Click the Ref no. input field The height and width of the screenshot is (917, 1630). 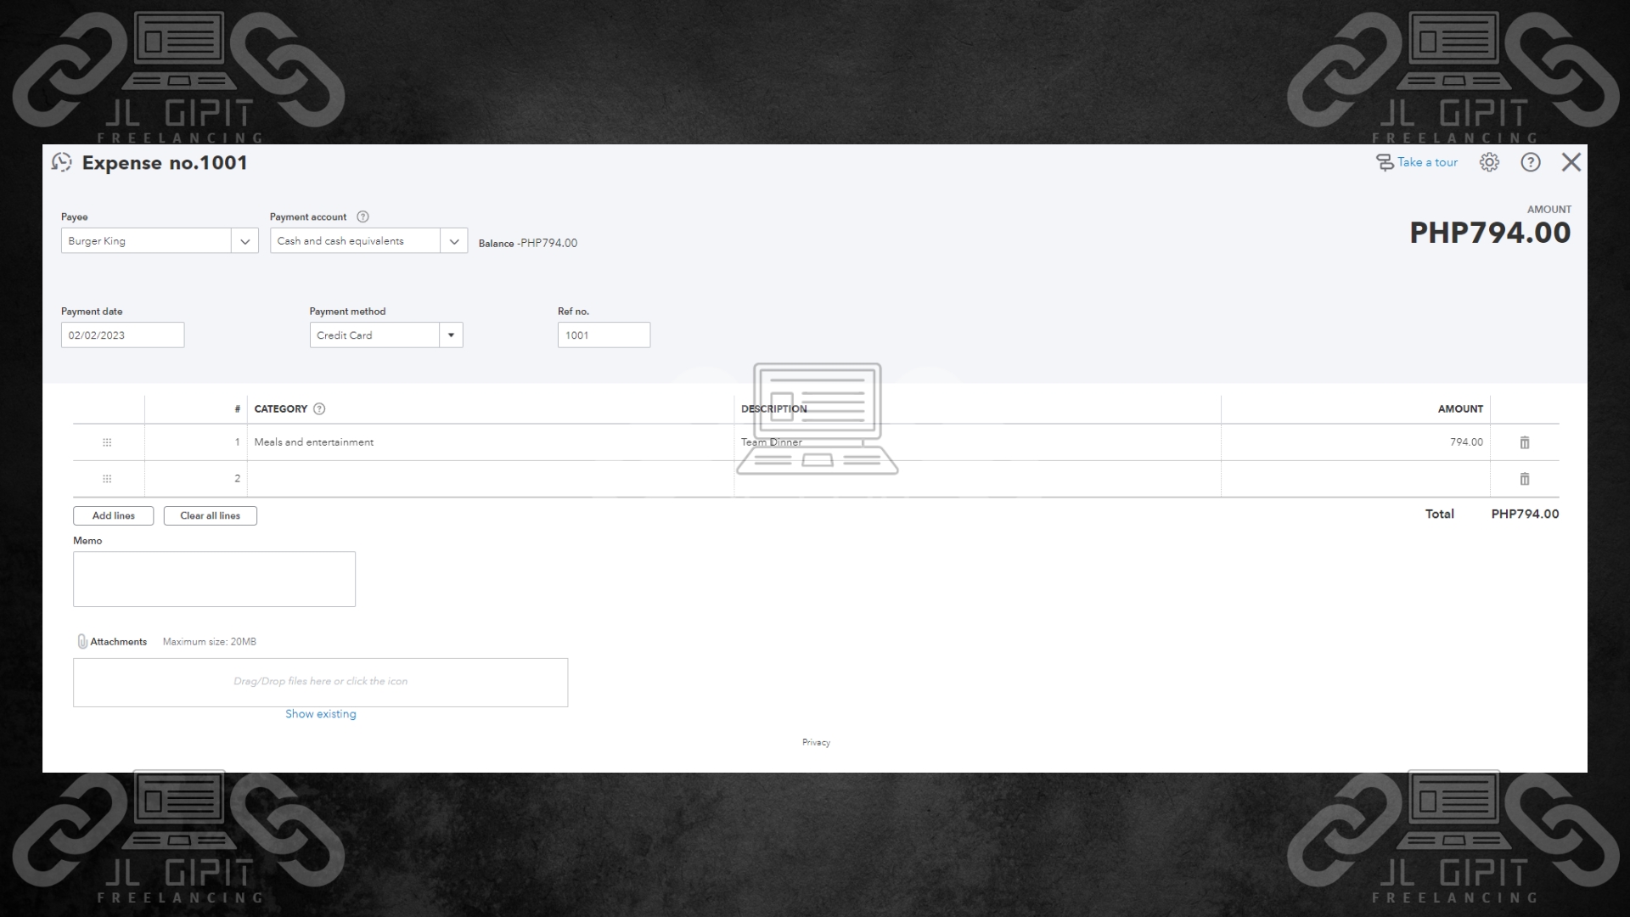click(x=604, y=335)
